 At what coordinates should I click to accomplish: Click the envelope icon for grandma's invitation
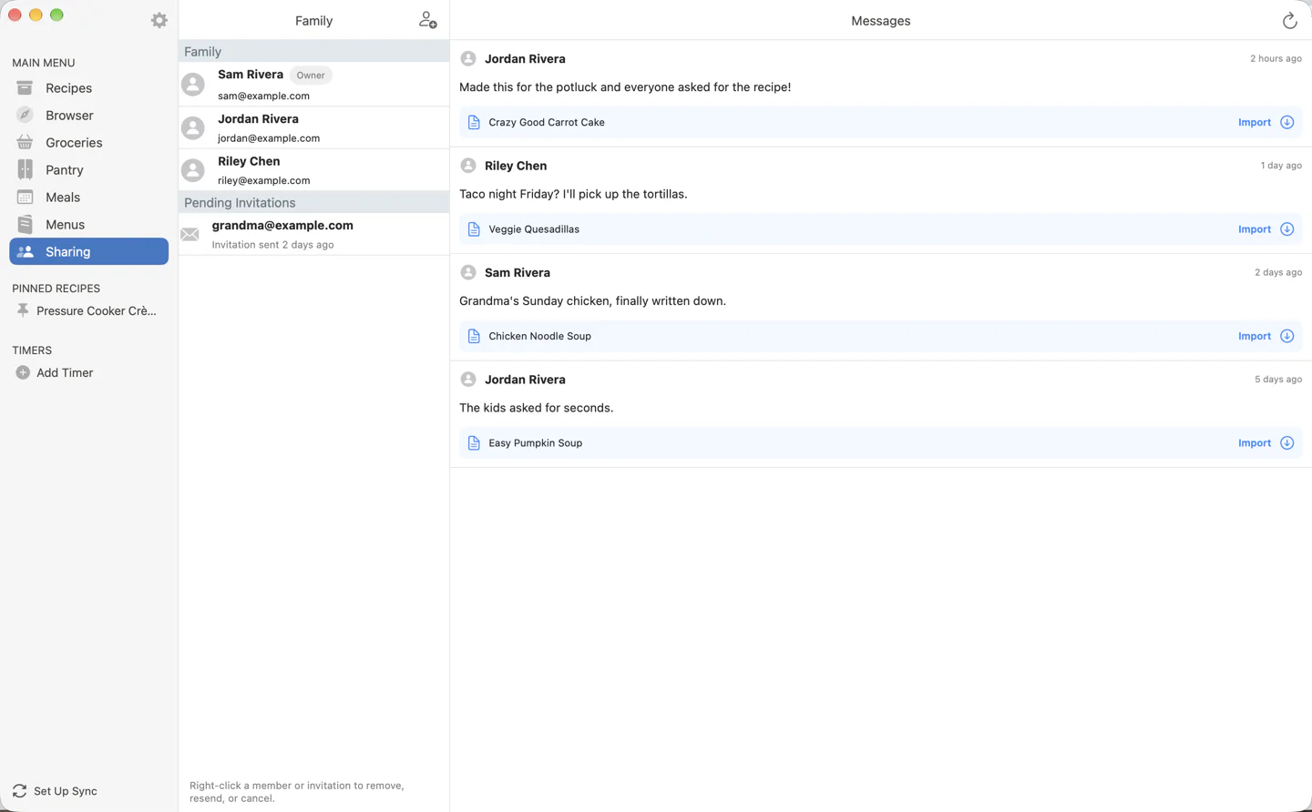click(190, 234)
